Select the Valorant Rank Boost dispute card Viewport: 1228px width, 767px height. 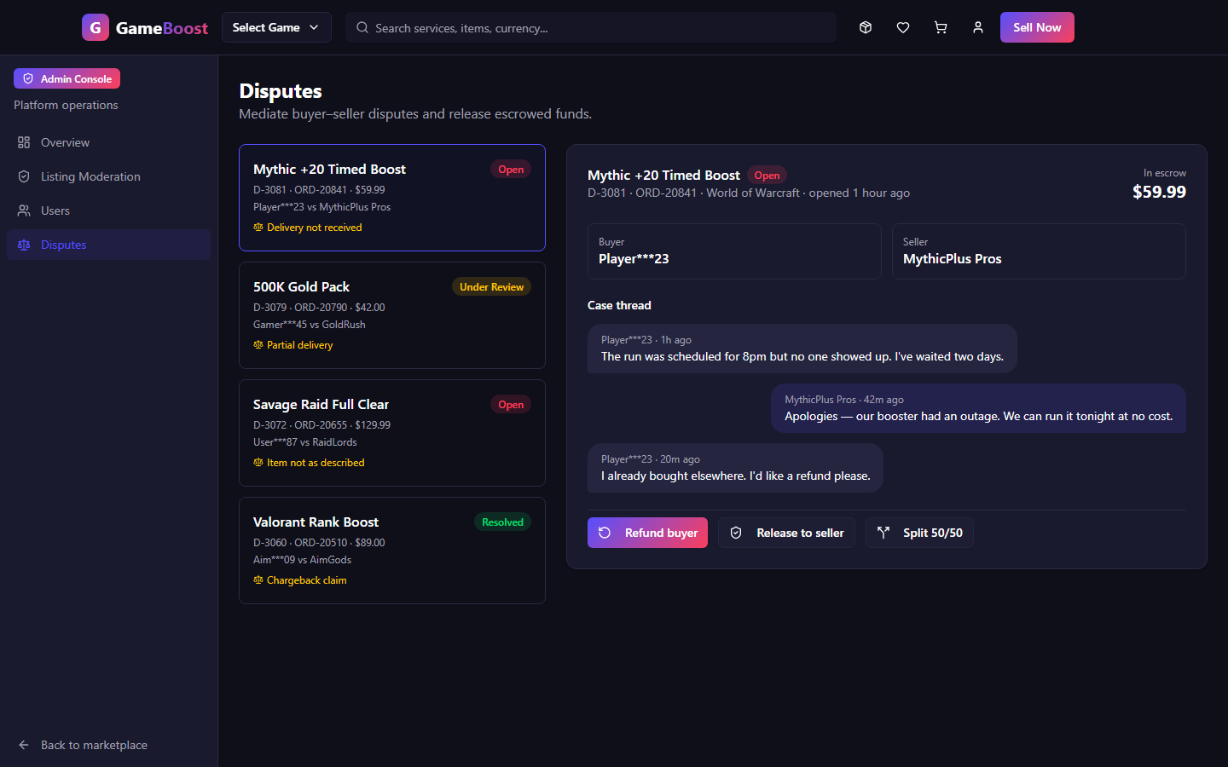tap(392, 551)
